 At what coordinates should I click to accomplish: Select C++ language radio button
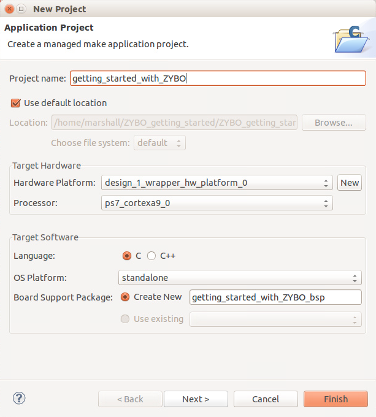pyautogui.click(x=152, y=256)
